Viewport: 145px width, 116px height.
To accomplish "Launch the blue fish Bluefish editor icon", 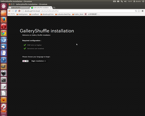I will tap(4, 60).
